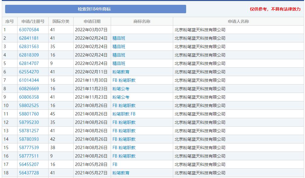Open application number 58802525

pos(29,106)
